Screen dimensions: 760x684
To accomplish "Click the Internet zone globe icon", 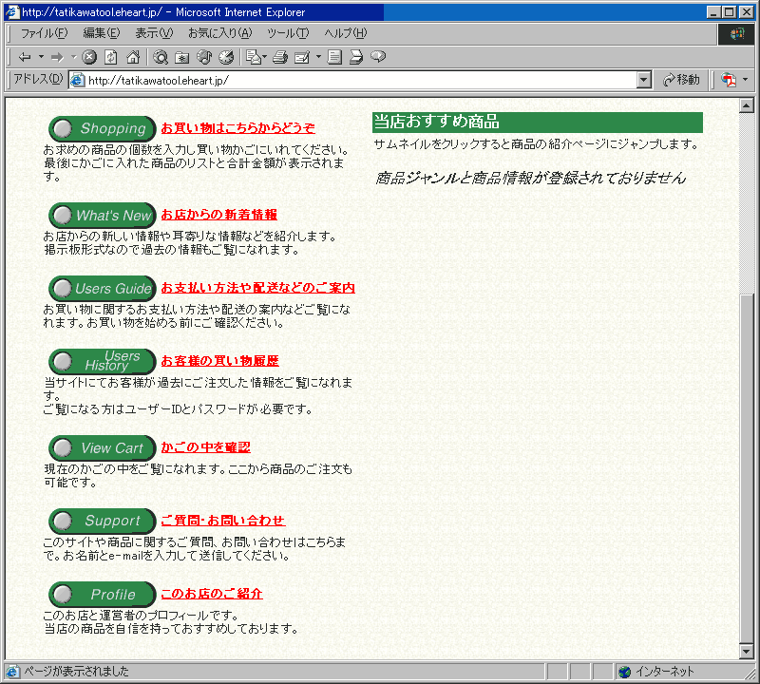I will (625, 672).
